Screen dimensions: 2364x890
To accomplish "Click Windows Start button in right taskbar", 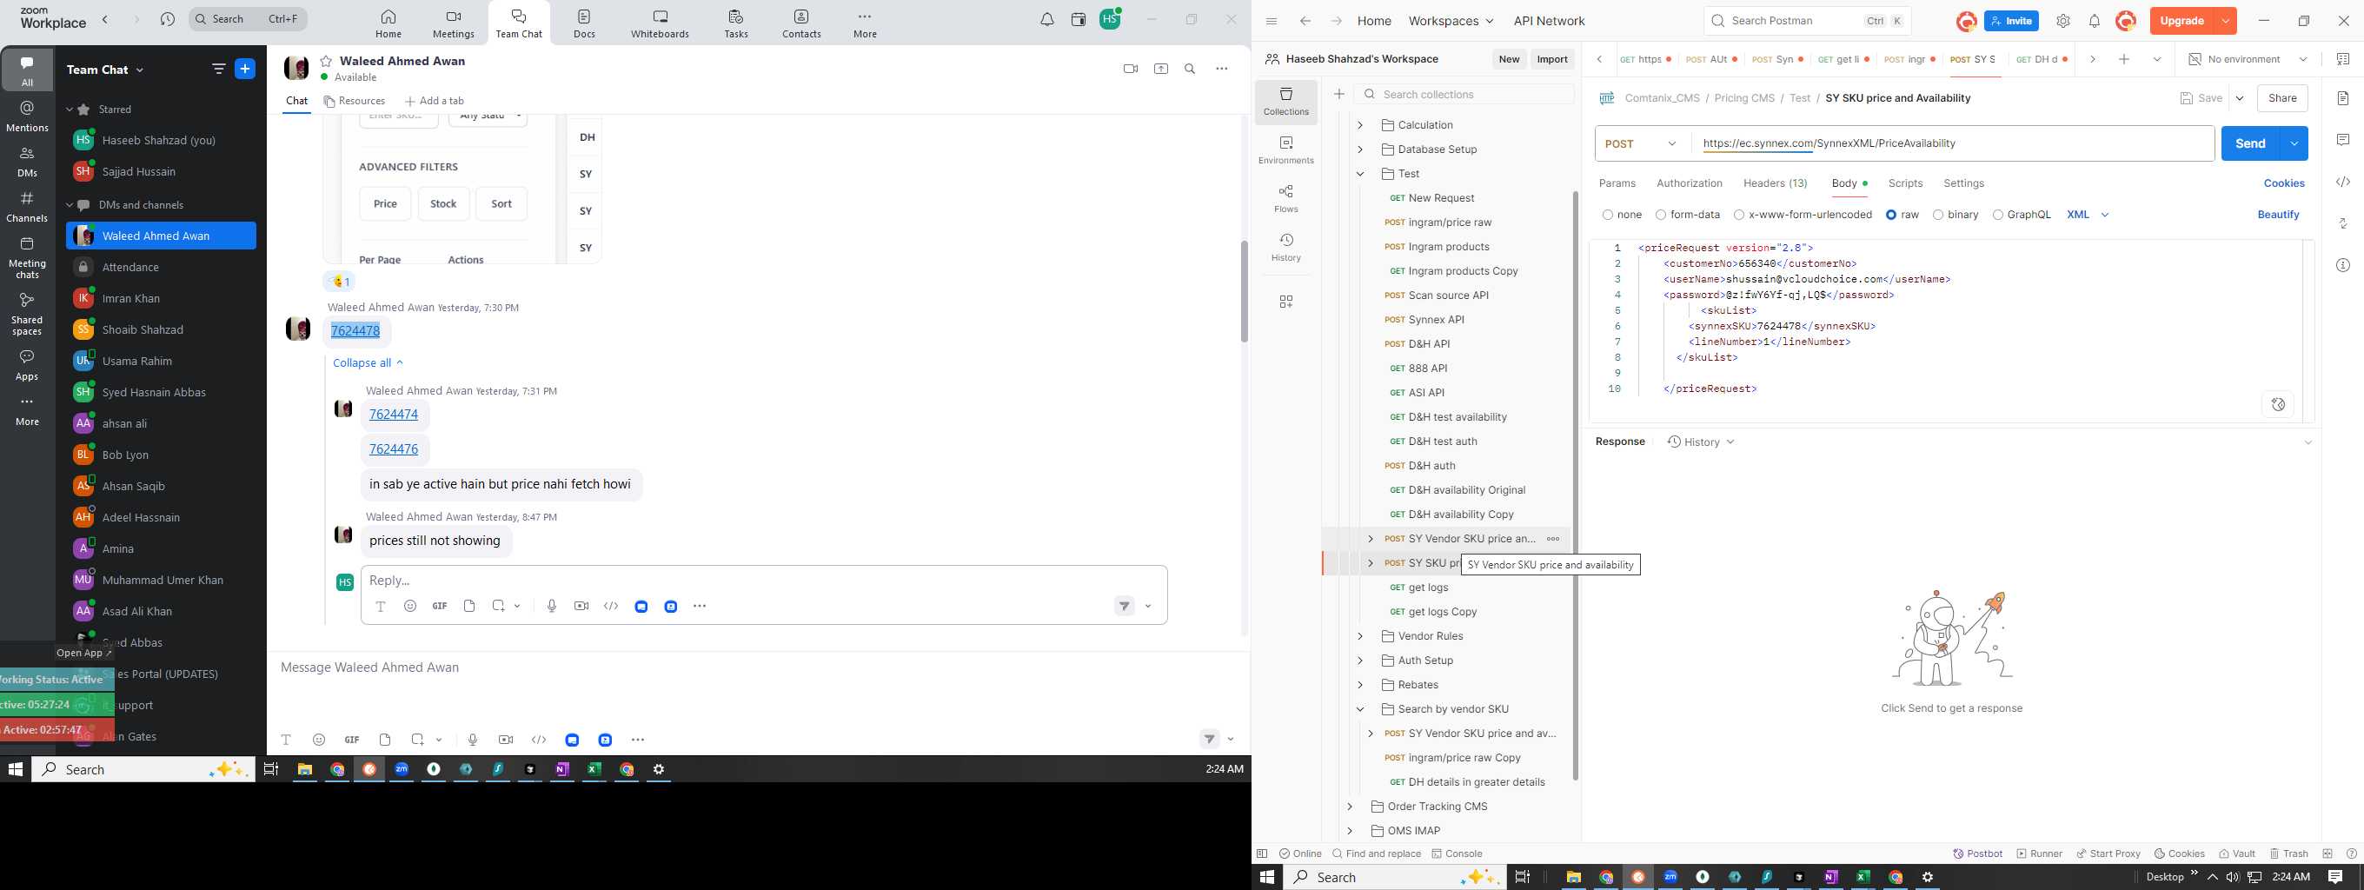I will coord(1267,877).
